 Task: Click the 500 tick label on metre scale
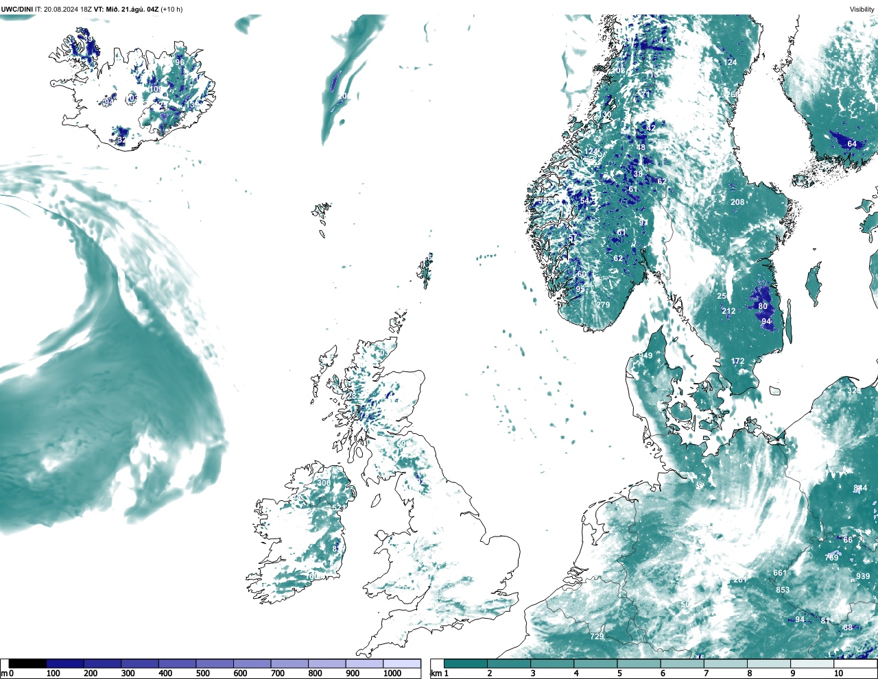tap(202, 674)
